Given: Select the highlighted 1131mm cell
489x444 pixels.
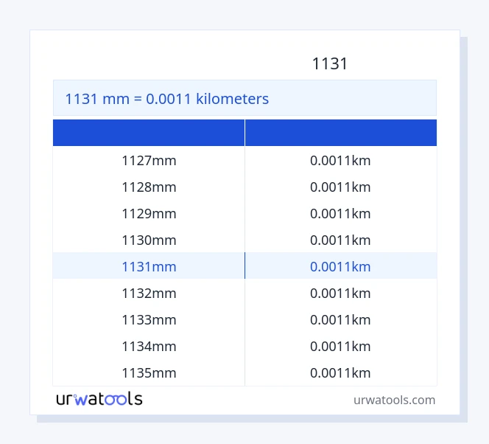Looking at the screenshot, I should 149,267.
